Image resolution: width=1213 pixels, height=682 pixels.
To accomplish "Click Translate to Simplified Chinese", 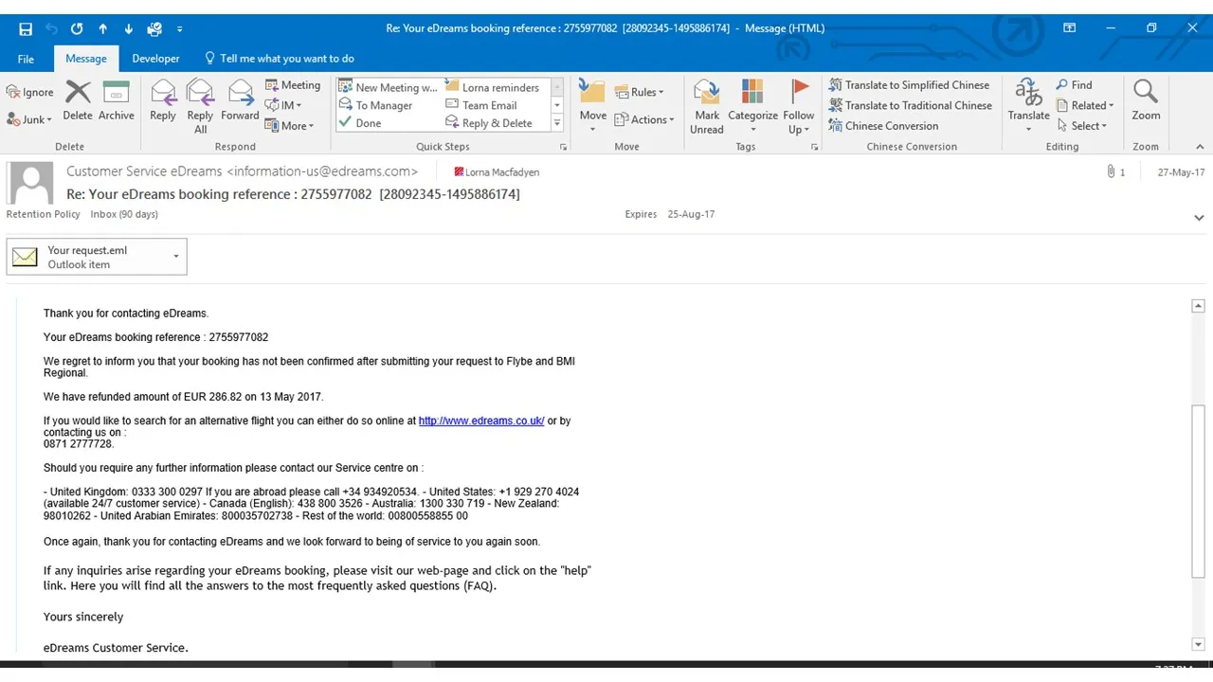I will 909,85.
